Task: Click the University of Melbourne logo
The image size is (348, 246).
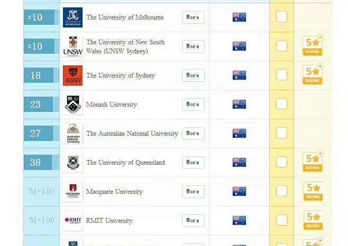Action: pos(72,17)
